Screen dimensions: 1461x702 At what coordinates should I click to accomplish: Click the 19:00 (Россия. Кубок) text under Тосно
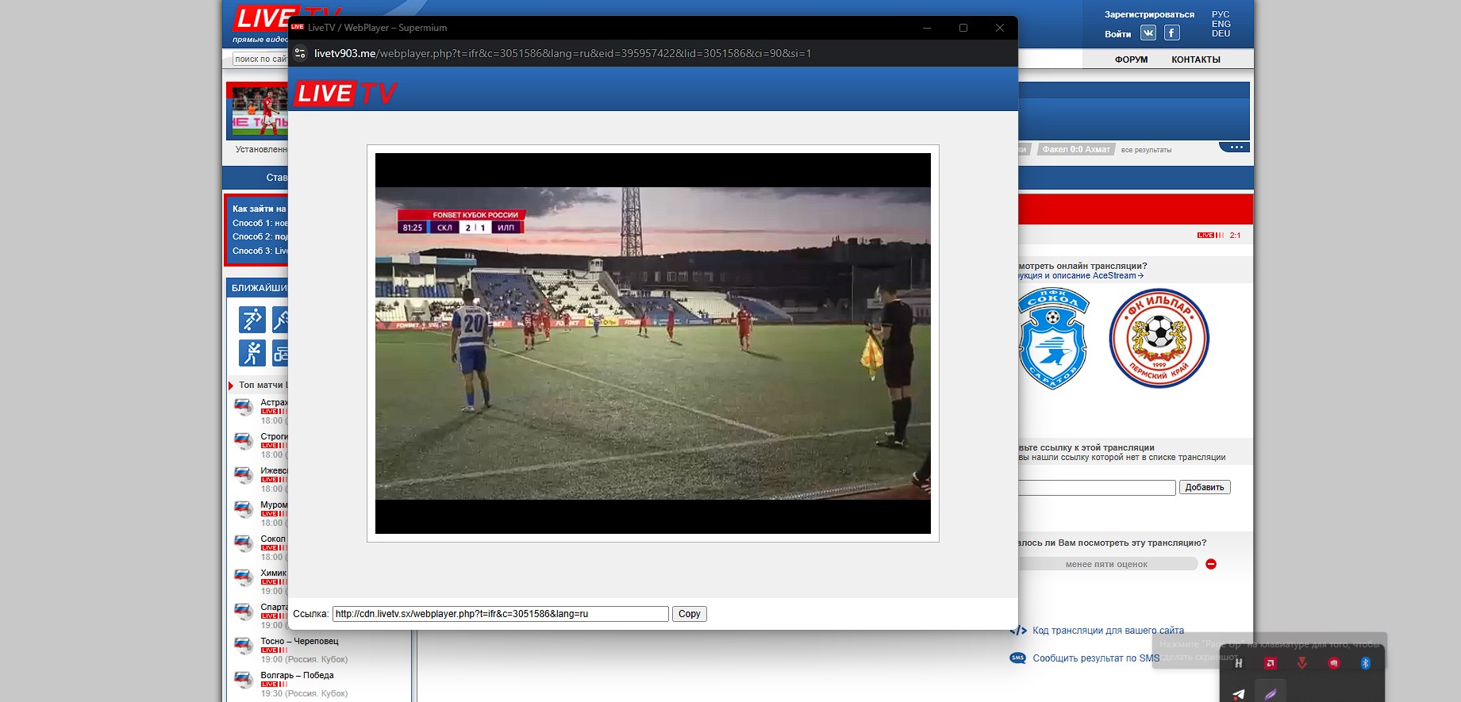tap(304, 659)
